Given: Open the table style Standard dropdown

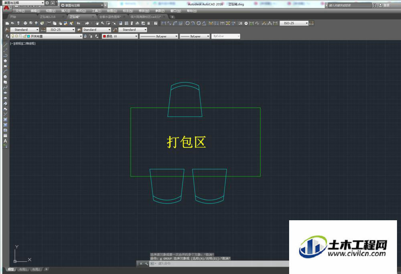Looking at the screenshot, I should point(97,30).
